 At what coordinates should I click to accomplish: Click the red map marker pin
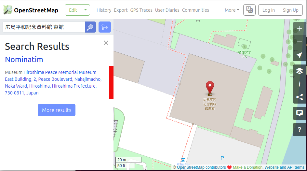click(210, 87)
